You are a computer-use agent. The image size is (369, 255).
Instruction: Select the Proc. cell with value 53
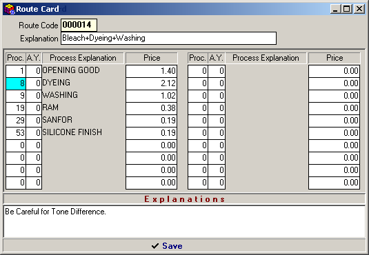(16, 133)
